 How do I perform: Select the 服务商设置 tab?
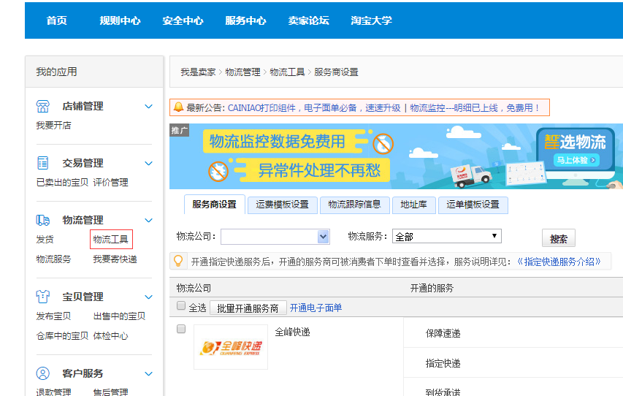pos(215,205)
